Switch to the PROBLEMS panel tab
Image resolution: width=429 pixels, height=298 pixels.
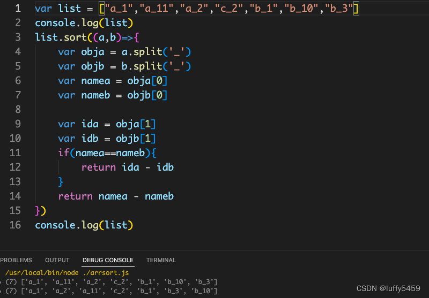click(x=16, y=260)
